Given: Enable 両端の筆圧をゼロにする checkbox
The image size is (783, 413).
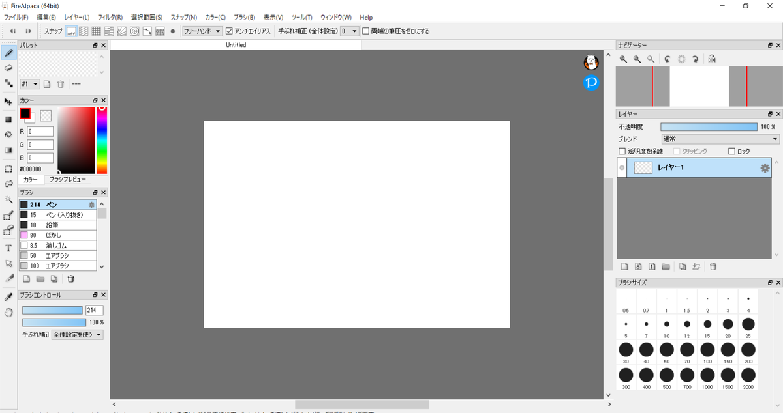Looking at the screenshot, I should coord(366,31).
